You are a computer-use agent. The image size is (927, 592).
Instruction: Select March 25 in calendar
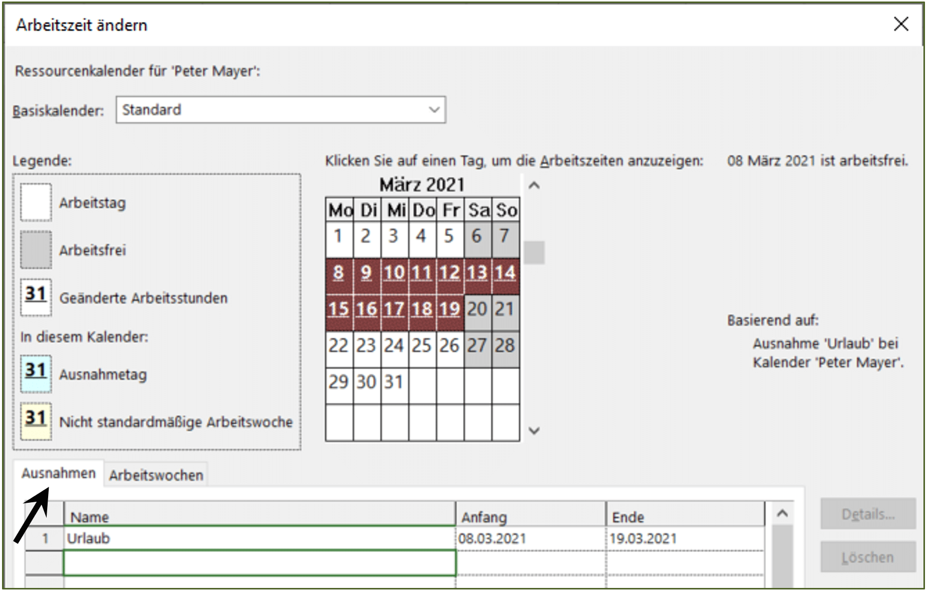pyautogui.click(x=422, y=346)
